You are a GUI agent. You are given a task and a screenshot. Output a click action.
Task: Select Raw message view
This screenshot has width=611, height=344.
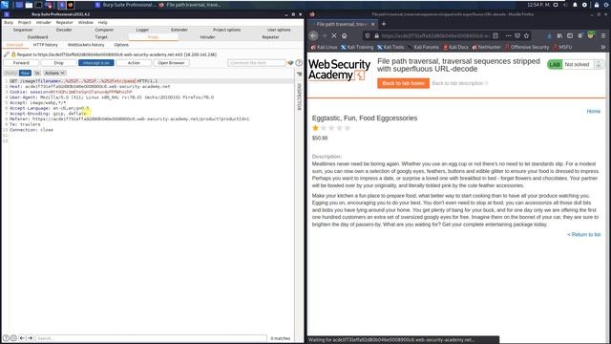(25, 73)
